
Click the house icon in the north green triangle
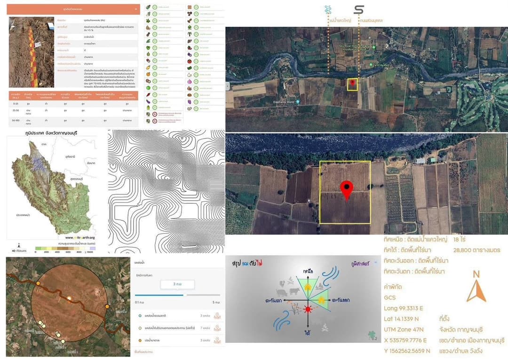308,287
